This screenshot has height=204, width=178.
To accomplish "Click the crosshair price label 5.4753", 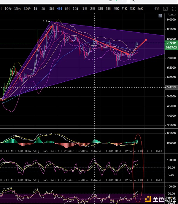I will [x=171, y=87].
